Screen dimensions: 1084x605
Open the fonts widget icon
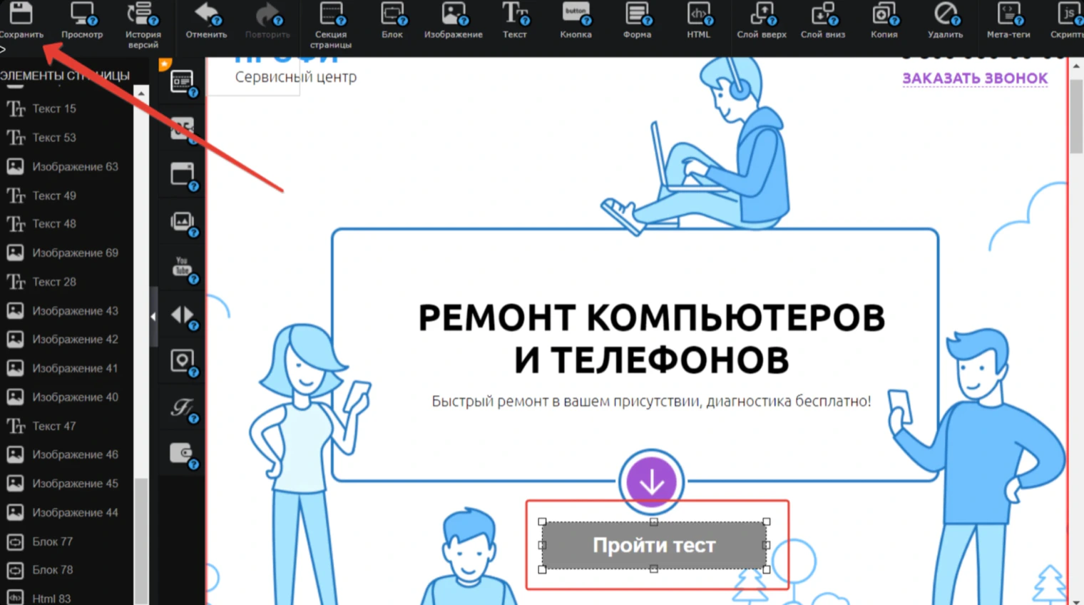(183, 408)
